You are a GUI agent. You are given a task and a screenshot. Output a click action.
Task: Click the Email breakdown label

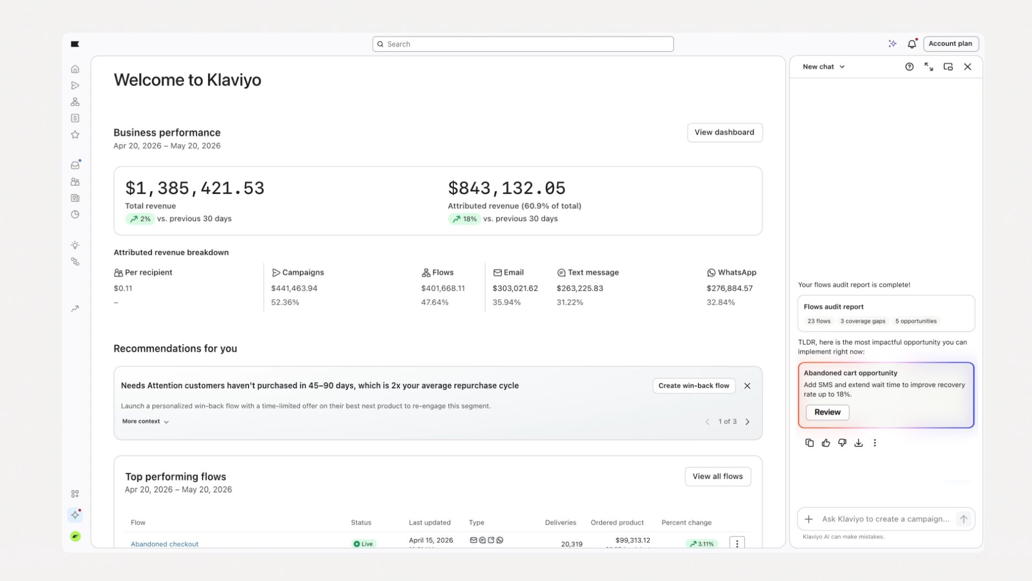[508, 273]
